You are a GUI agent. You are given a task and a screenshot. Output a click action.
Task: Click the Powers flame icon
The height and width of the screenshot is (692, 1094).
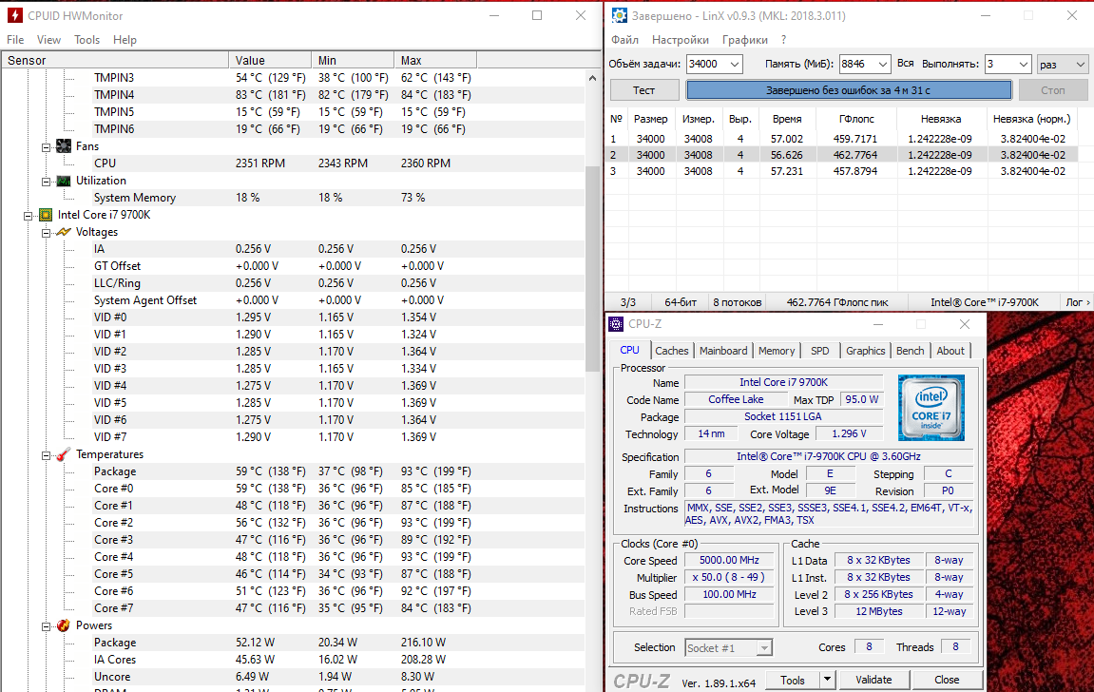[64, 625]
